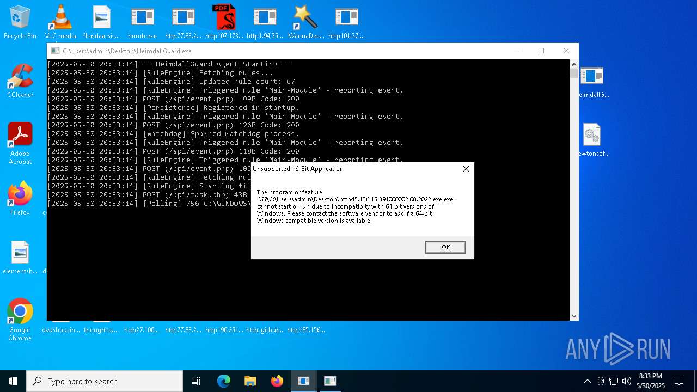Select the HeimdallG file icon at right
697x392 pixels.
tap(592, 81)
